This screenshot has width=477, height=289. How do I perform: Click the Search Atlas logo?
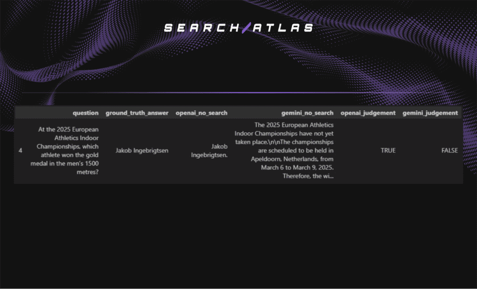point(238,28)
